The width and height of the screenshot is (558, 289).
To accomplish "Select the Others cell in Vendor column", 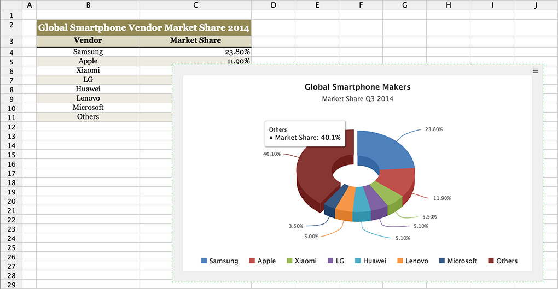I will (x=88, y=116).
